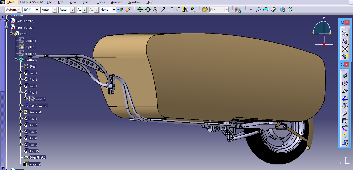The height and width of the screenshot is (170, 353).
Task: Click the Snap icon in M toolbar
Action: click(x=345, y=41)
